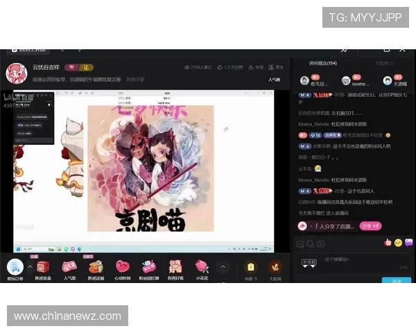The image size is (416, 333).
Task: Click the purple chat bubble icon
Action: tap(409, 242)
